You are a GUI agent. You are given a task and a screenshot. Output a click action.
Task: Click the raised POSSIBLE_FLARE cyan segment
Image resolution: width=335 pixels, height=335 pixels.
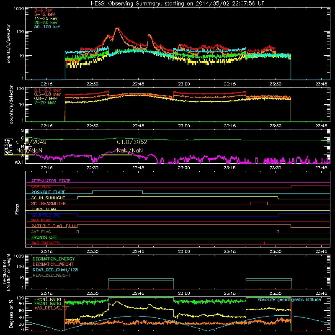(x=117, y=191)
